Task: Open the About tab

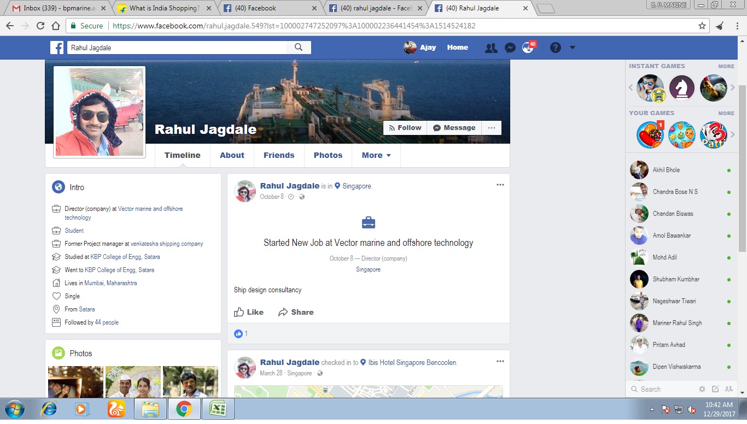Action: (232, 155)
